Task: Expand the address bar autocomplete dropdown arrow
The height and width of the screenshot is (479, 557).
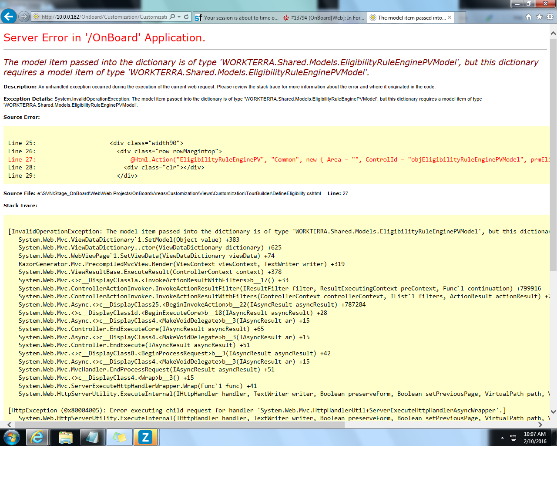Action: tap(179, 17)
